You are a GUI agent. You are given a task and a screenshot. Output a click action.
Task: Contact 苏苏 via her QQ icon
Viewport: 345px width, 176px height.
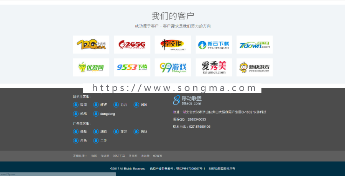click(x=116, y=105)
